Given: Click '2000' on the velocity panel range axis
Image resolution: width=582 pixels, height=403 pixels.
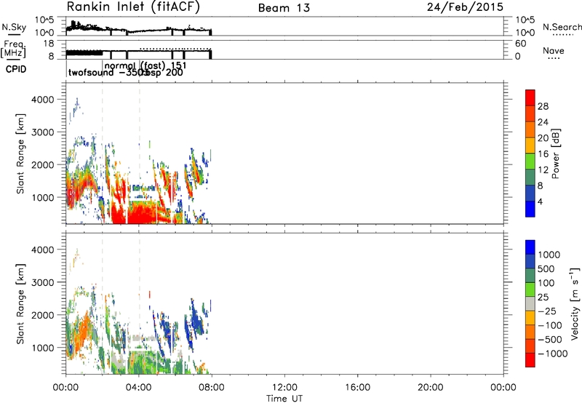Looking at the screenshot, I should tap(43, 315).
